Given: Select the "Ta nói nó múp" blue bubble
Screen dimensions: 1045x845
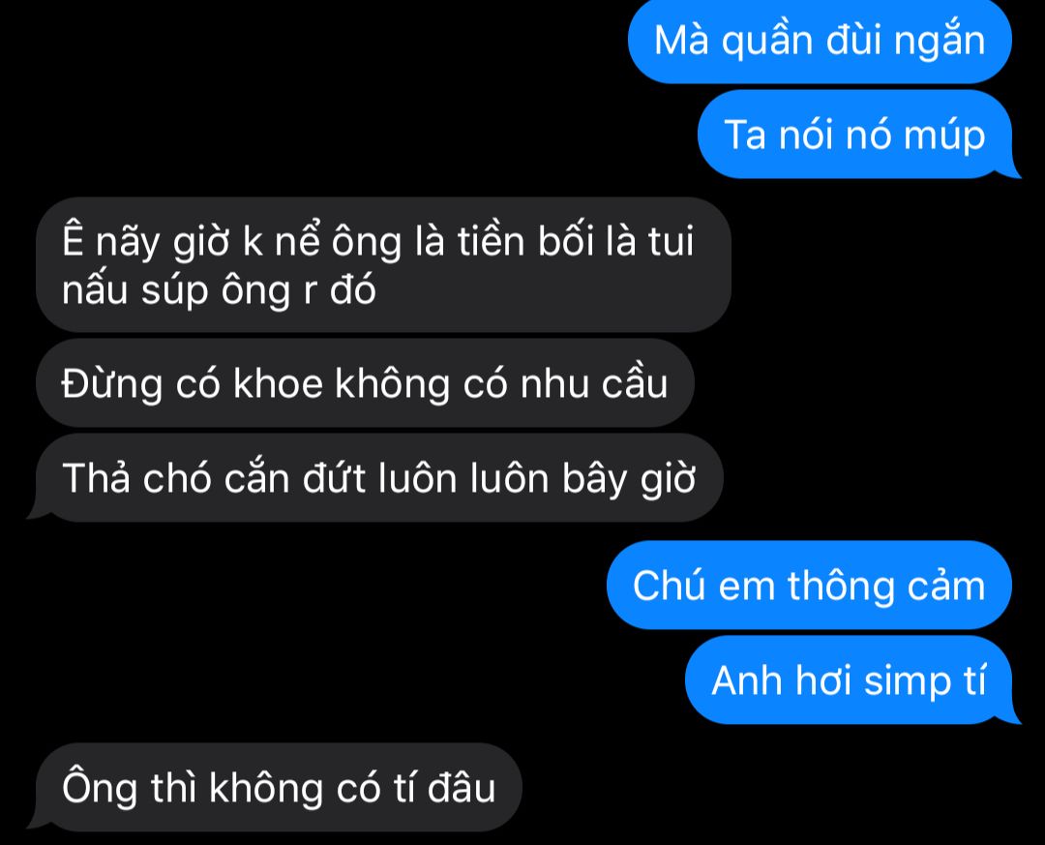Looking at the screenshot, I should 855,135.
